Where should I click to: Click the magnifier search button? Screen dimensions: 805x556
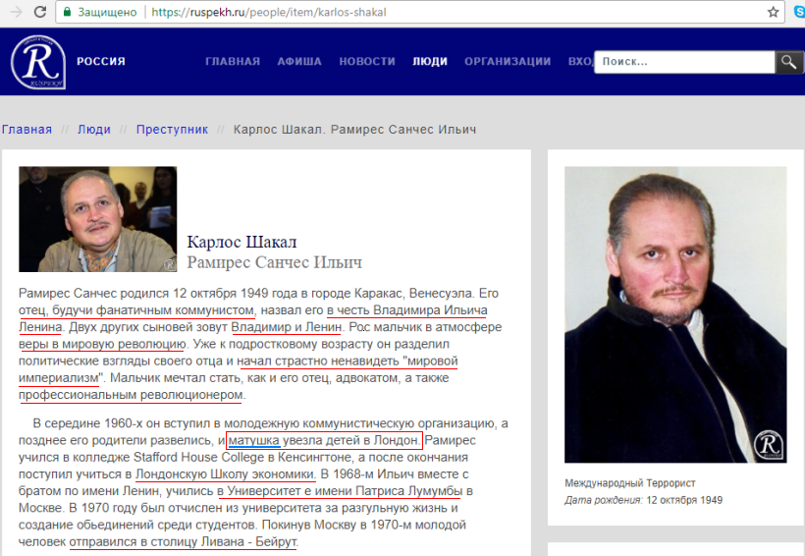[x=788, y=62]
